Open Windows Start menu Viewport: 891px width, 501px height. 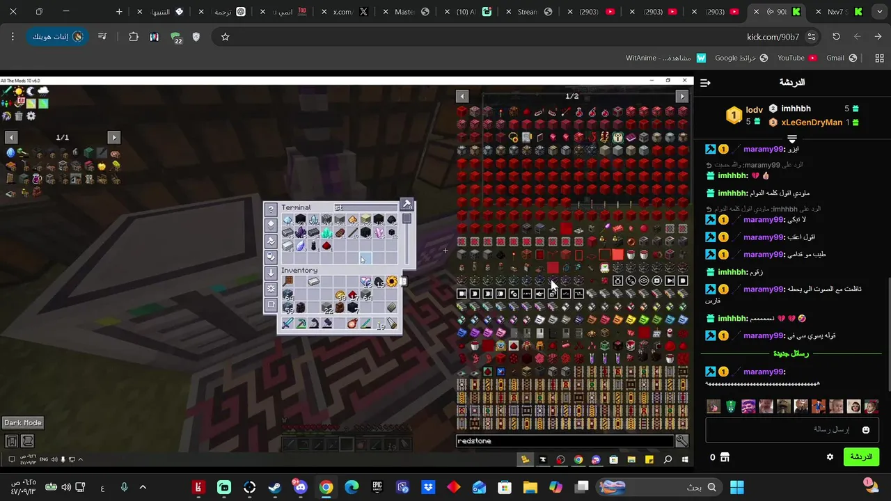point(737,488)
